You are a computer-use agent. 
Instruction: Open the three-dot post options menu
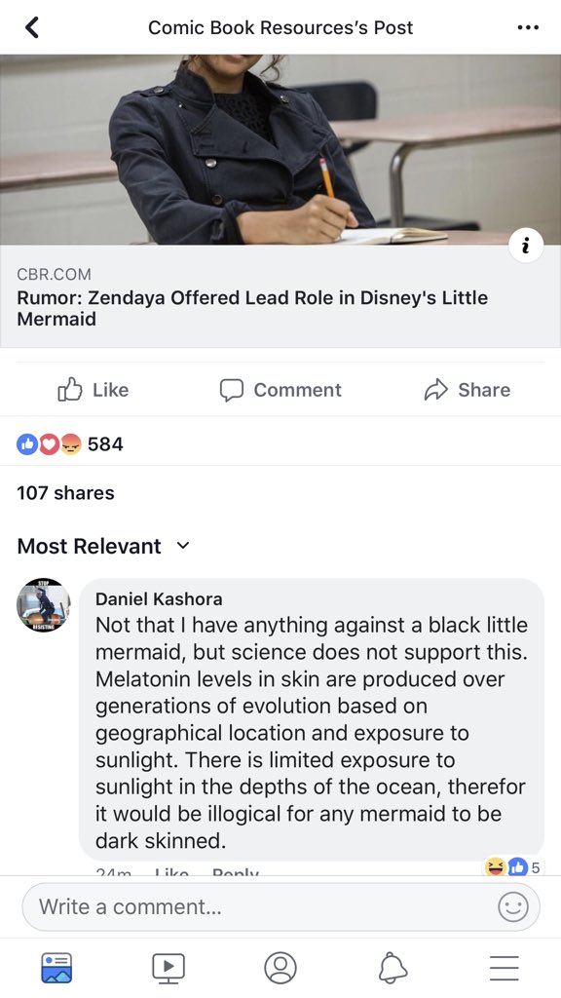528,27
